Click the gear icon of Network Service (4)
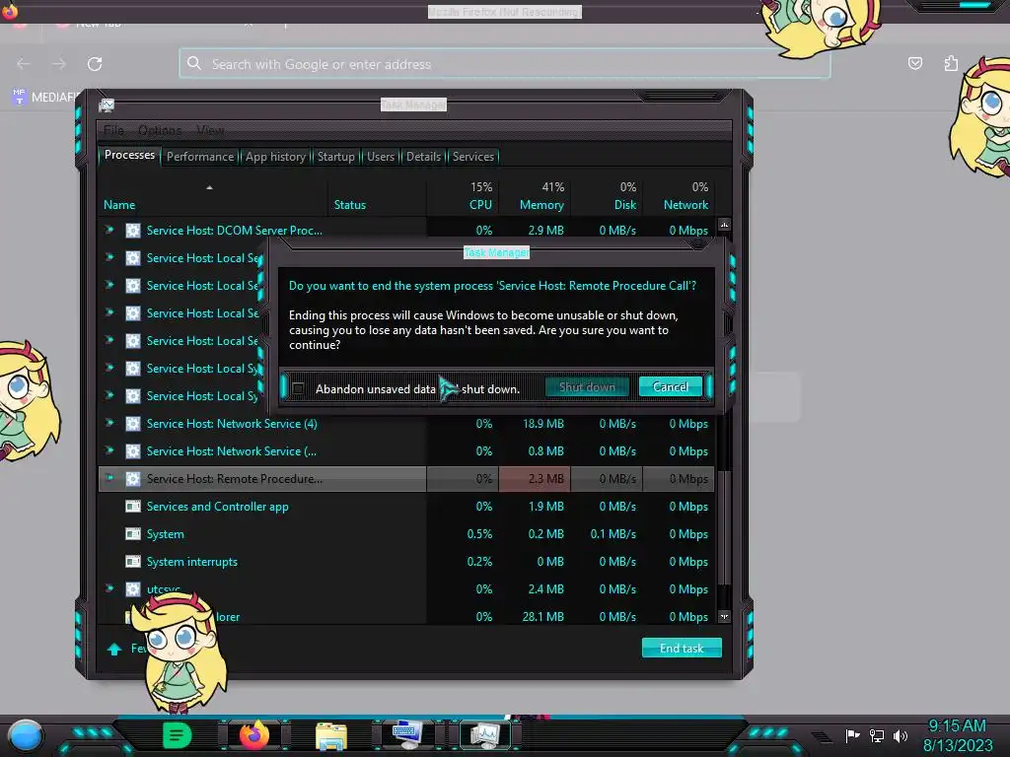Screen dimensions: 1010x757 point(133,424)
